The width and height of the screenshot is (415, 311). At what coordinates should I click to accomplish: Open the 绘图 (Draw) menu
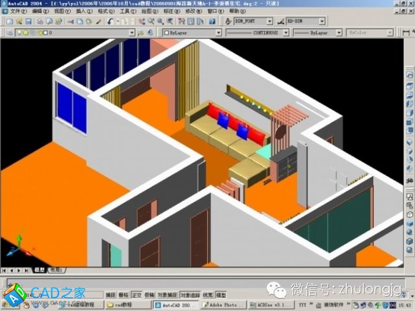coord(148,12)
